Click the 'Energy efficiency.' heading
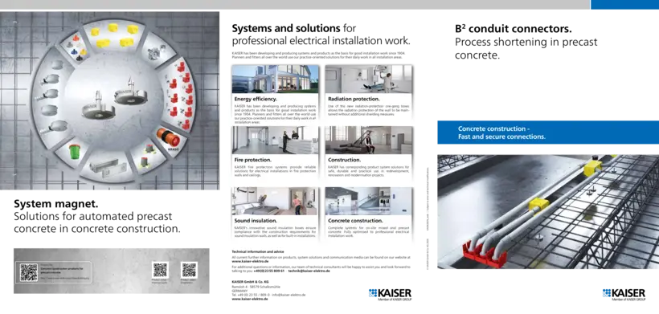The width and height of the screenshot is (659, 314). point(256,99)
